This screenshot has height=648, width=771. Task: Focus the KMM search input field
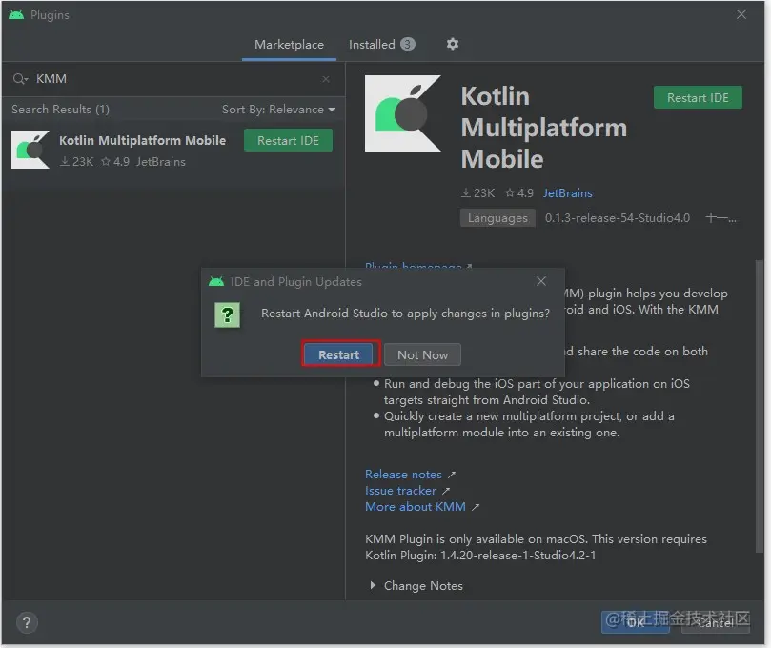174,79
